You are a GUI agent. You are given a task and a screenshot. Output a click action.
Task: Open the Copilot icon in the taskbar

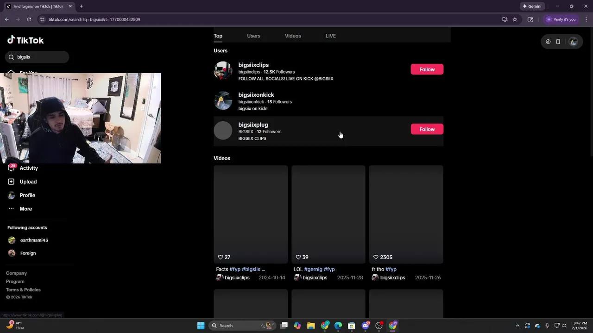pyautogui.click(x=297, y=326)
